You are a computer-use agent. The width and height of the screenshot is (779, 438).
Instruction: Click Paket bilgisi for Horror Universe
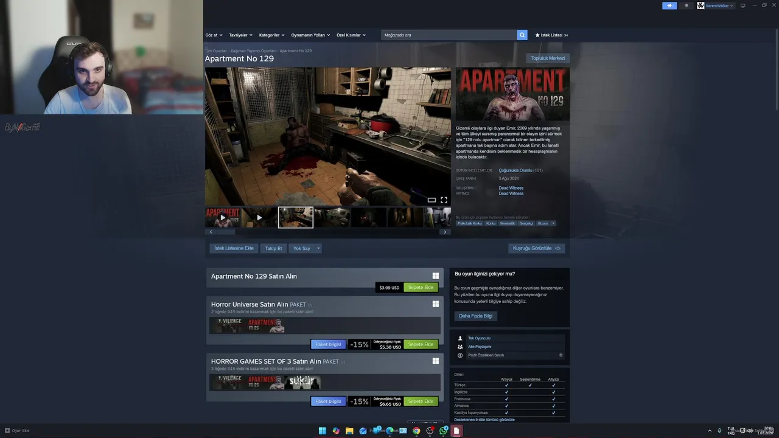click(x=328, y=344)
